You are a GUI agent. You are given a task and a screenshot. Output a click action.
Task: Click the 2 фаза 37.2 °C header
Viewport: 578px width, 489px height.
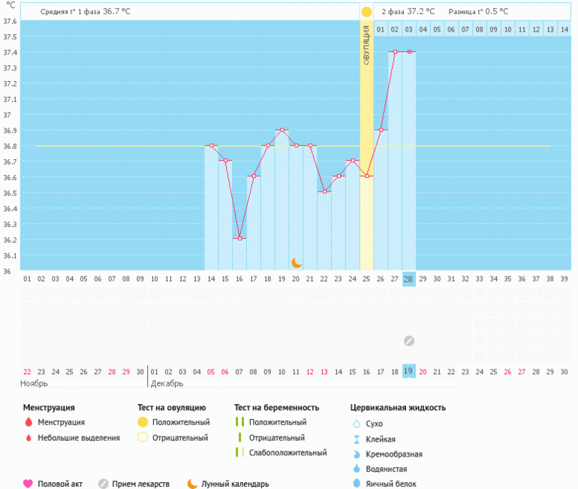click(408, 12)
